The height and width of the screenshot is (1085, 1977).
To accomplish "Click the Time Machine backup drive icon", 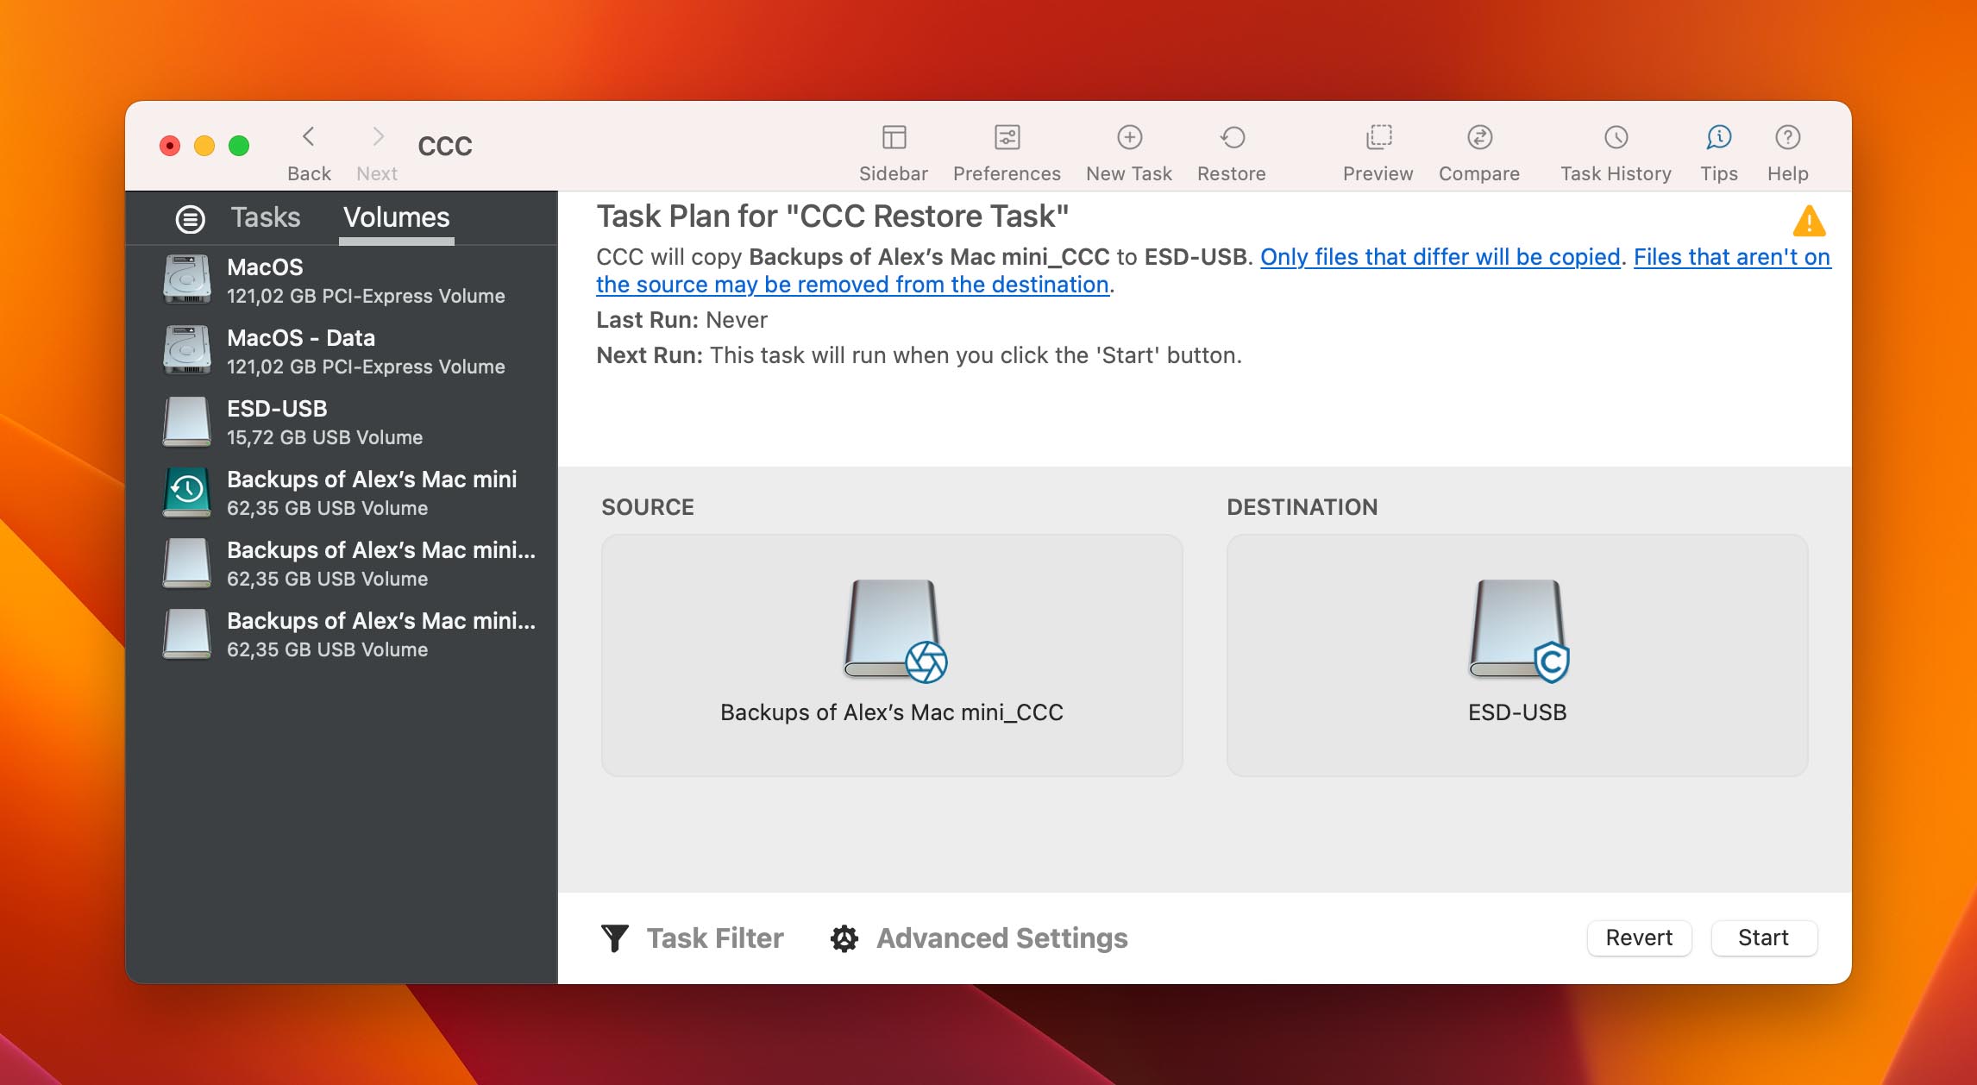I will [x=187, y=492].
